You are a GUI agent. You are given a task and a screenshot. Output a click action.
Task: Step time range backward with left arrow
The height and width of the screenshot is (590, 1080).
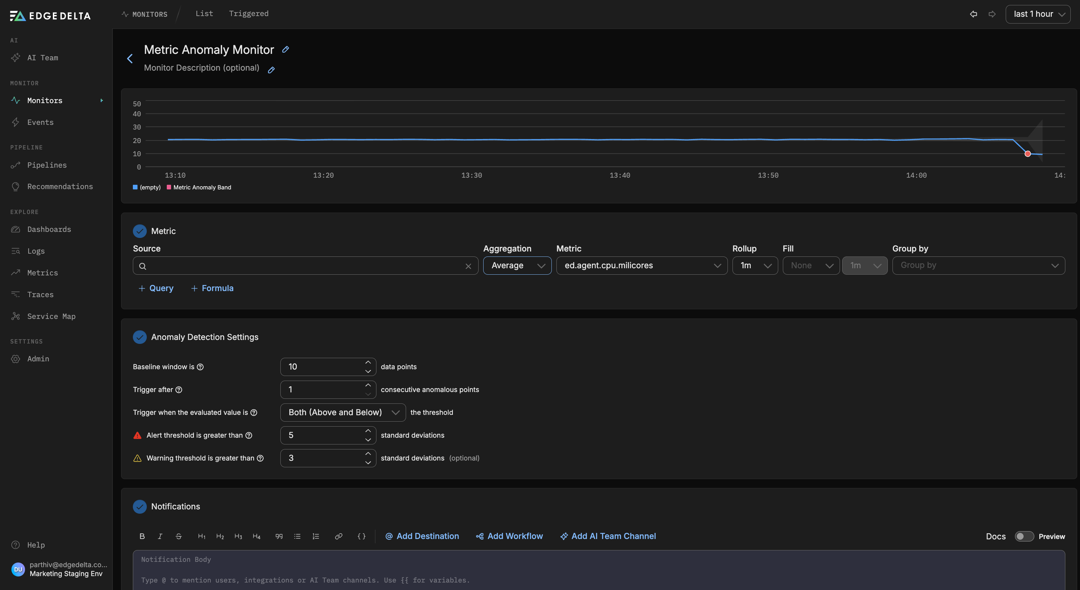tap(974, 14)
